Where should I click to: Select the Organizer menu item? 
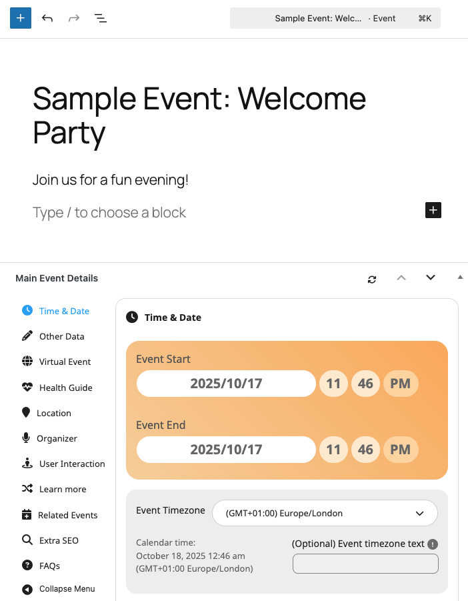coord(57,438)
